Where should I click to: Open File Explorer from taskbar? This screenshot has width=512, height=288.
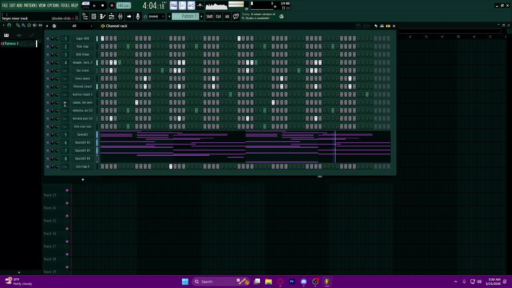268,282
